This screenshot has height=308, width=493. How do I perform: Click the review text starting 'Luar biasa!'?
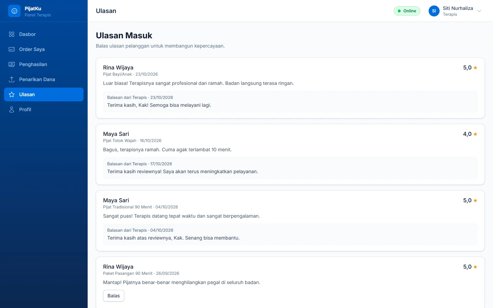[x=199, y=83]
